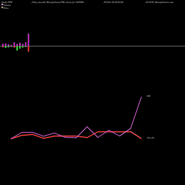This screenshot has height=185, width=185.
Task: Click the peak of the magenta volume line
Action: (141, 97)
